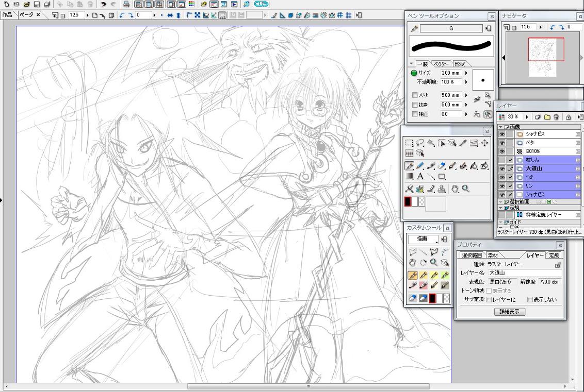Select the blue eraser in Custom Tools
Image resolution: width=584 pixels, height=392 pixels.
click(412, 298)
